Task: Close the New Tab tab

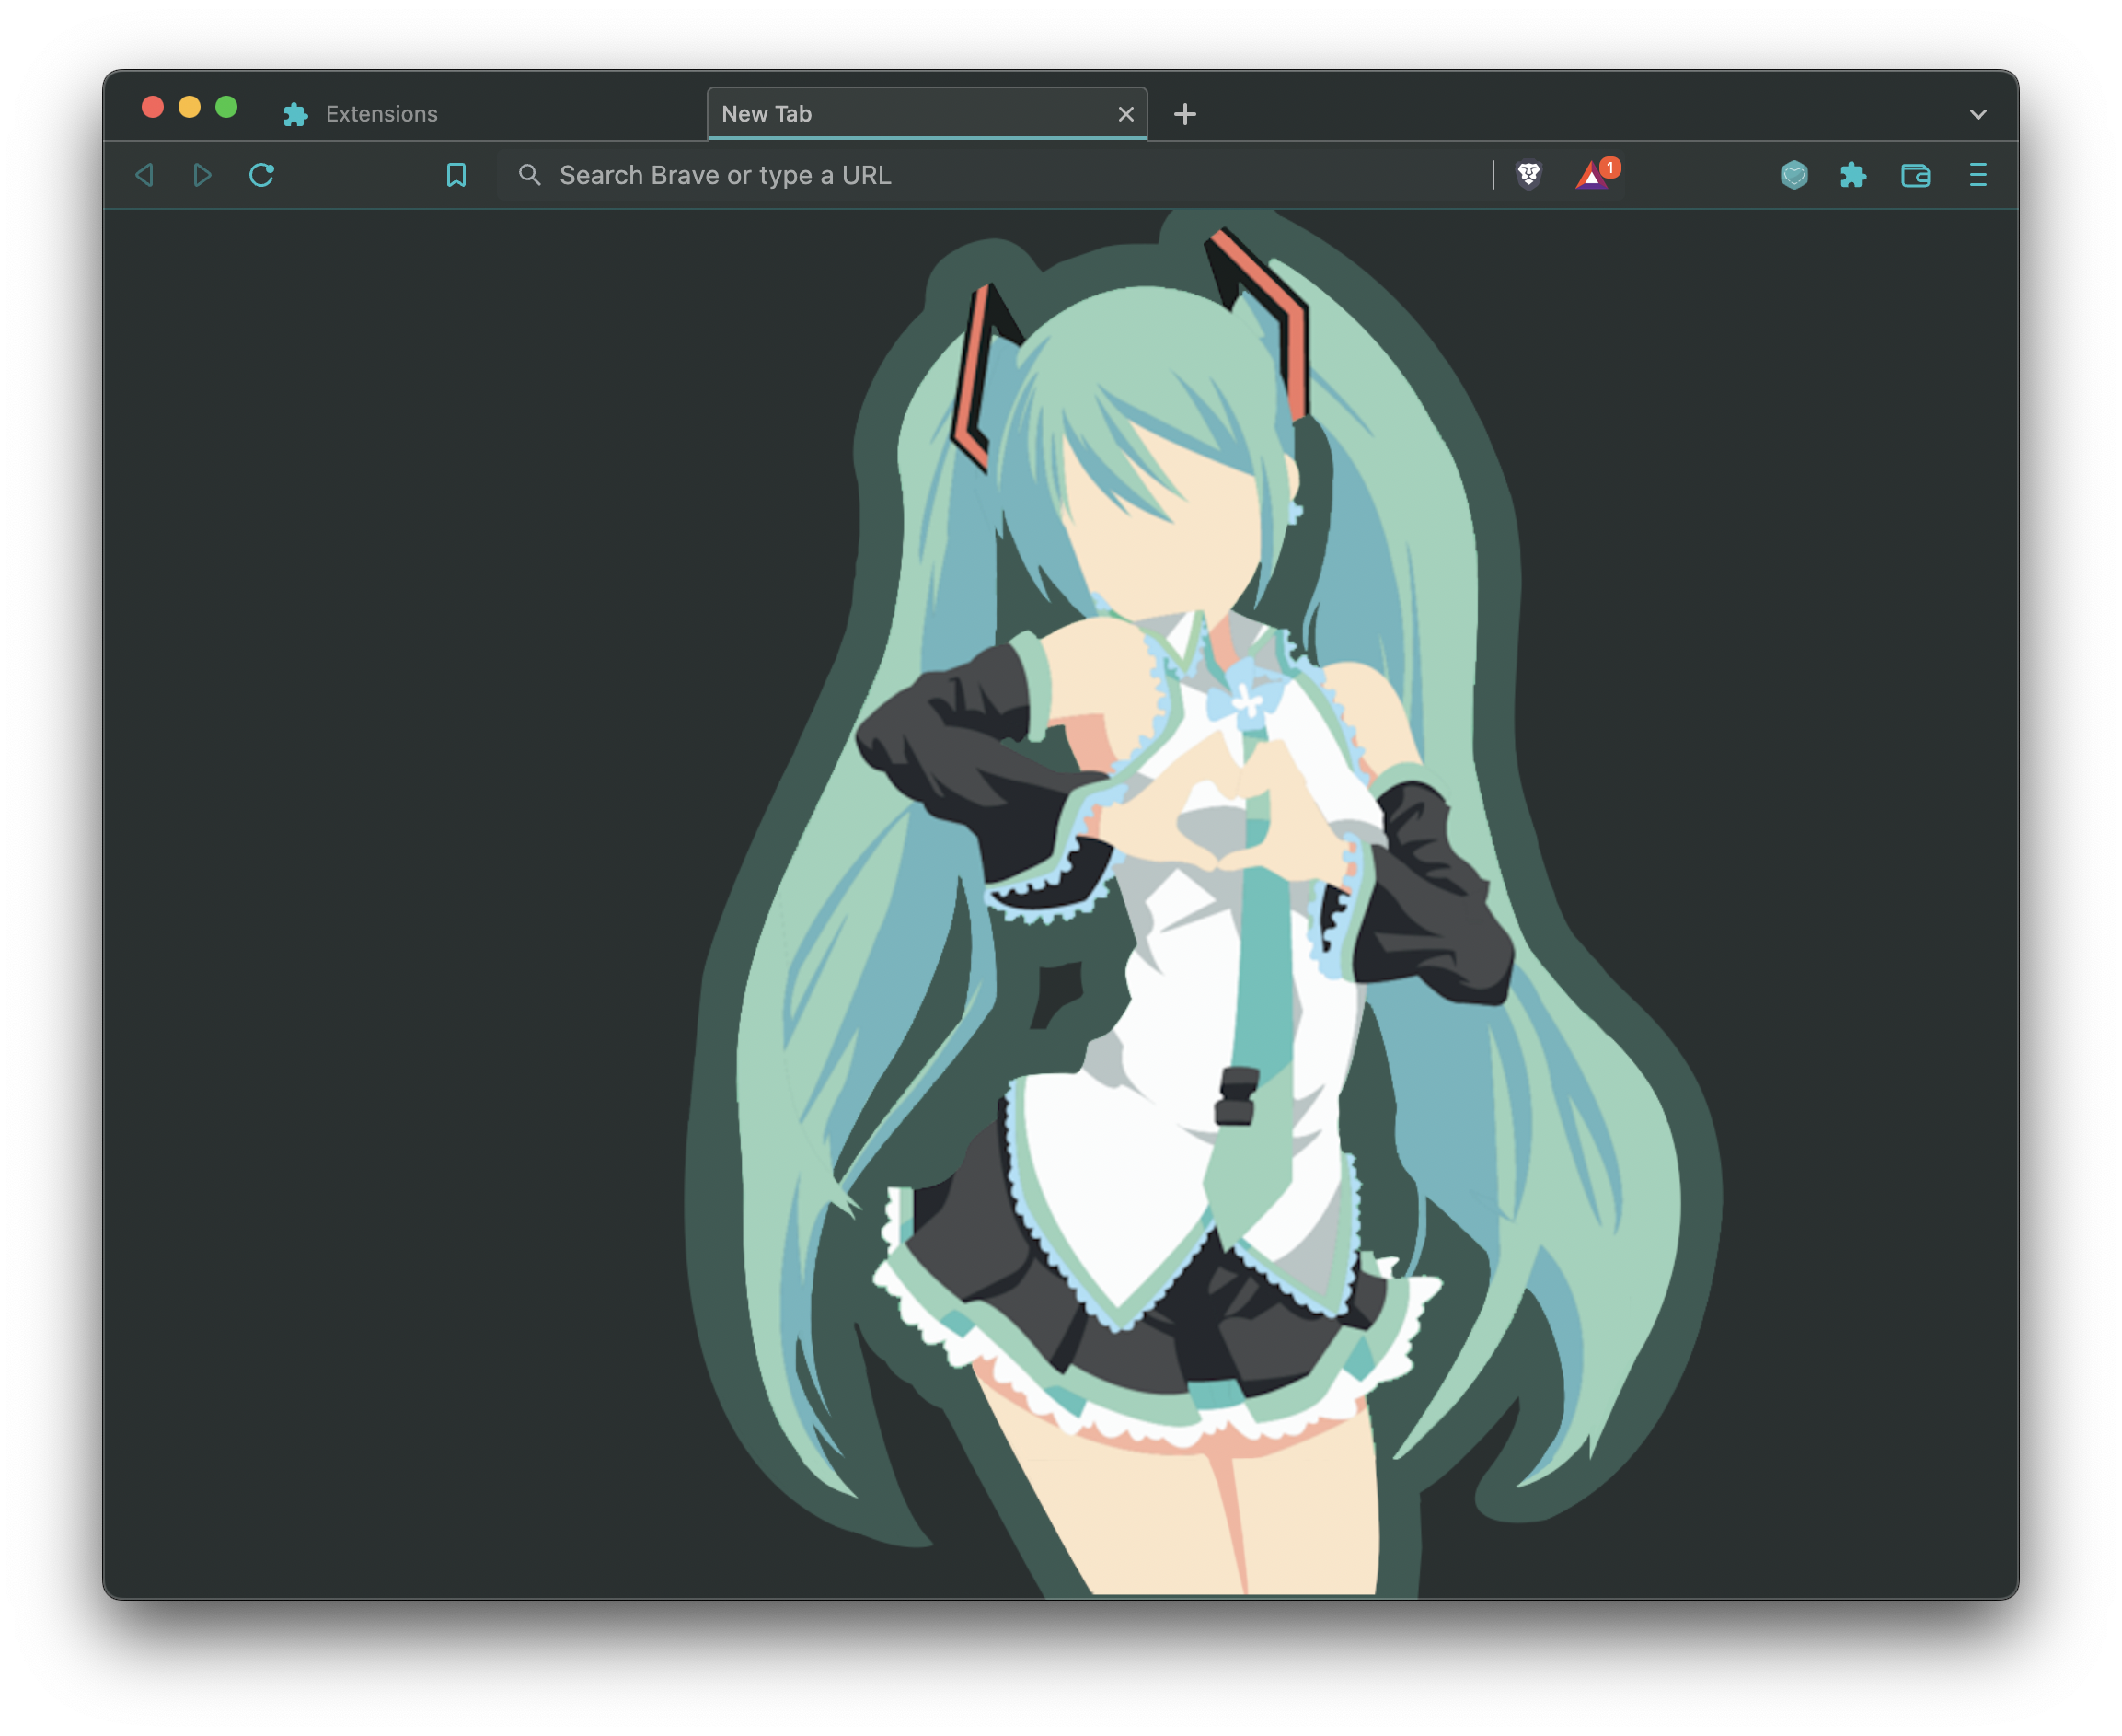Action: (x=1125, y=114)
